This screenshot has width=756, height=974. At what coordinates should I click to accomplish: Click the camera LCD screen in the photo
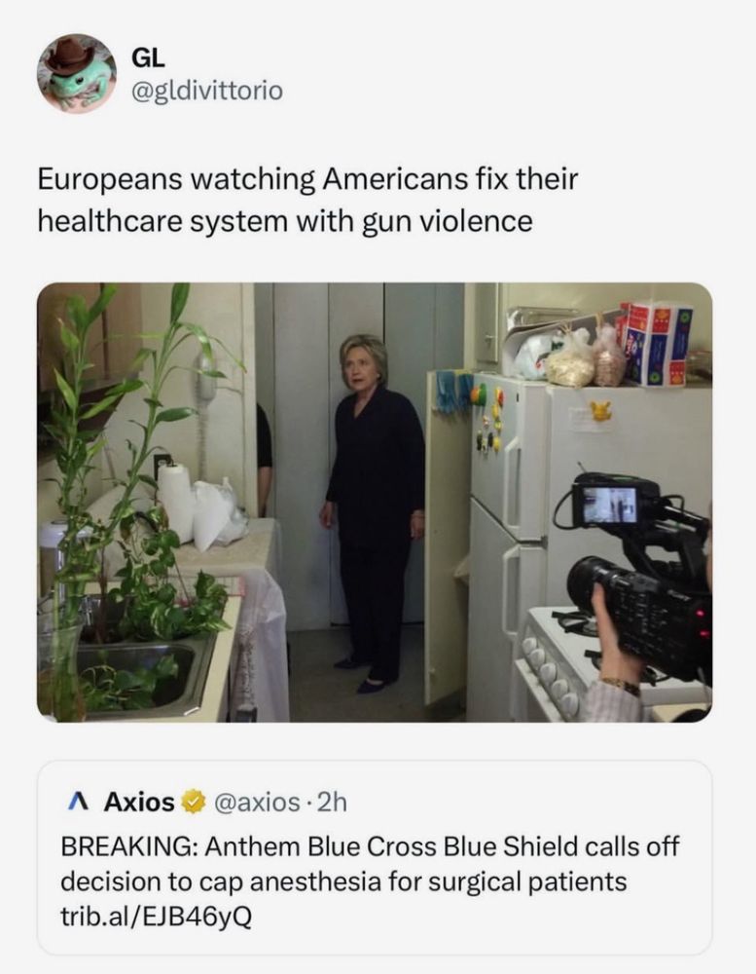608,505
